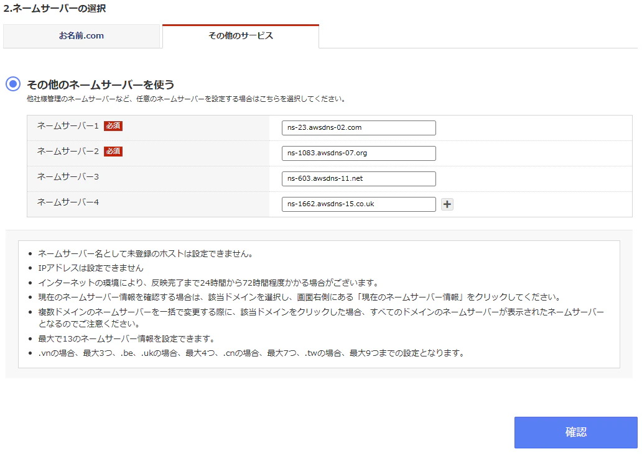Click into the ネームサーバー3 field
Image resolution: width=642 pixels, height=454 pixels.
[x=359, y=179]
